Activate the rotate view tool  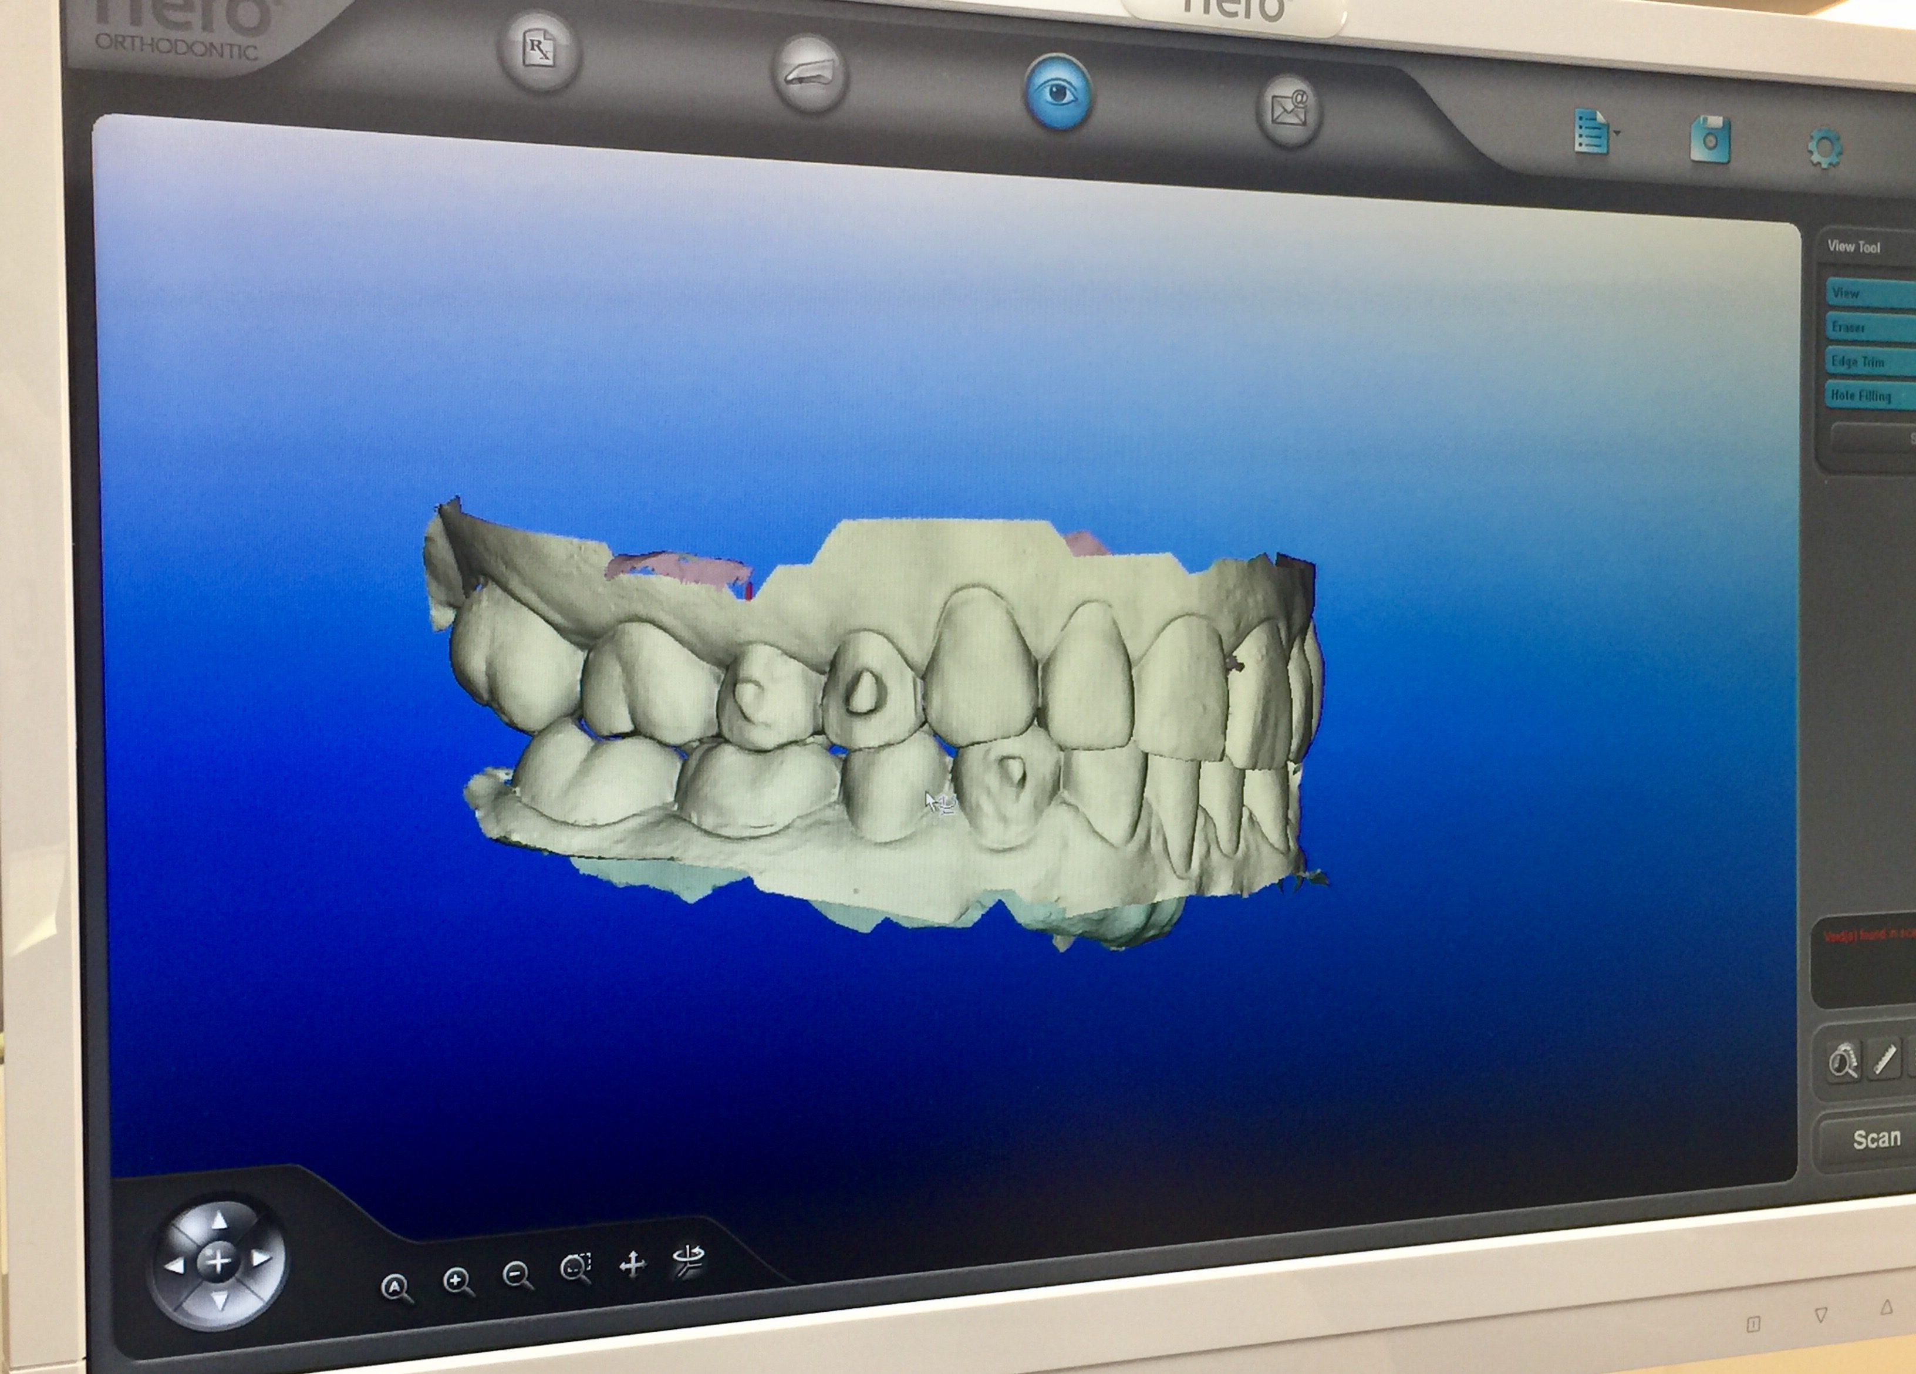tap(687, 1260)
